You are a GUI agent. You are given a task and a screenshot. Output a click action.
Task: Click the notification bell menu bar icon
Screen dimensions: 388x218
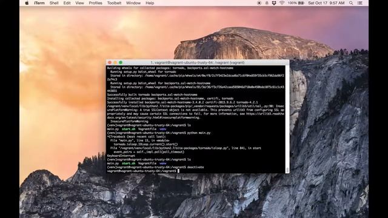pos(267,3)
